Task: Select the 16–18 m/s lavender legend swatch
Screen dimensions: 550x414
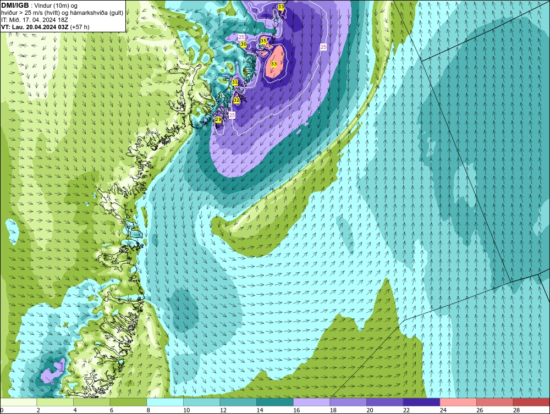Action: pos(311,402)
